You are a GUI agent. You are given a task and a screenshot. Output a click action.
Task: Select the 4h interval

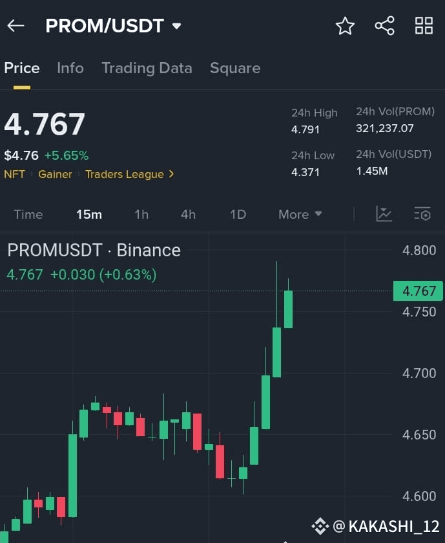189,214
